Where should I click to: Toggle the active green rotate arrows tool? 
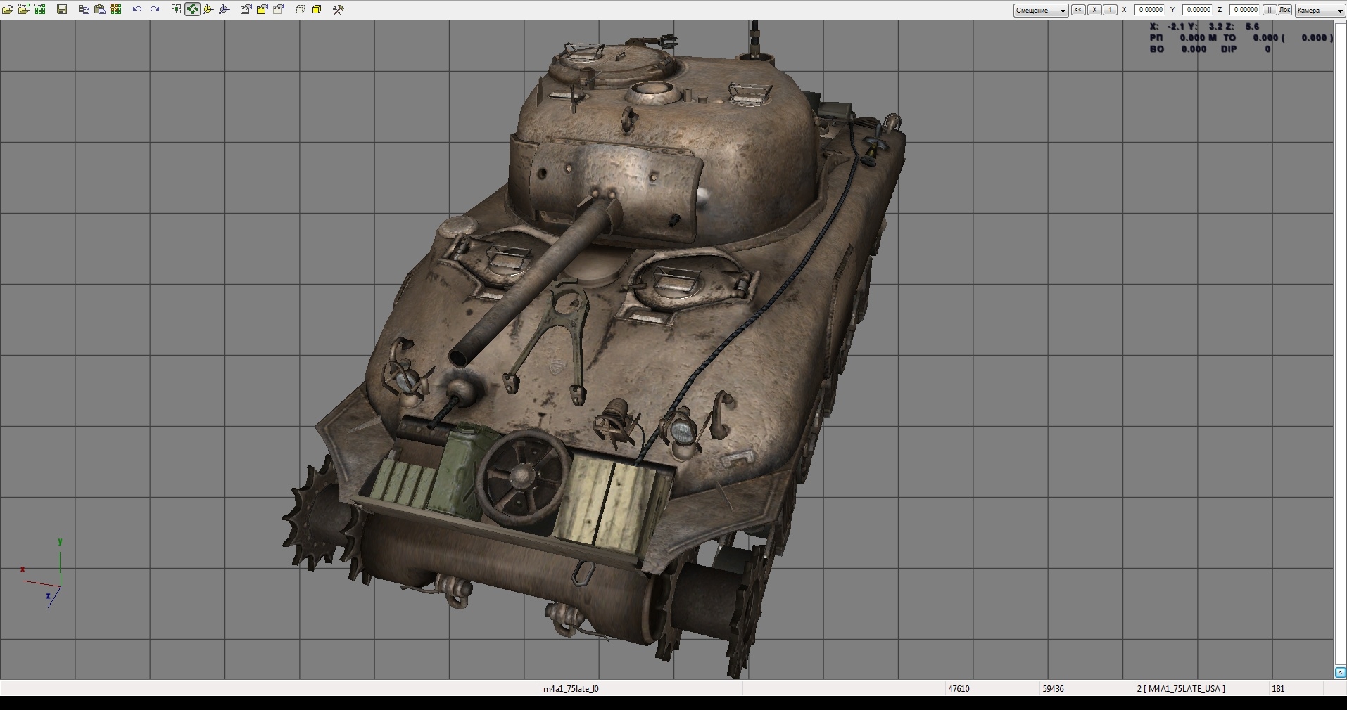coord(192,9)
